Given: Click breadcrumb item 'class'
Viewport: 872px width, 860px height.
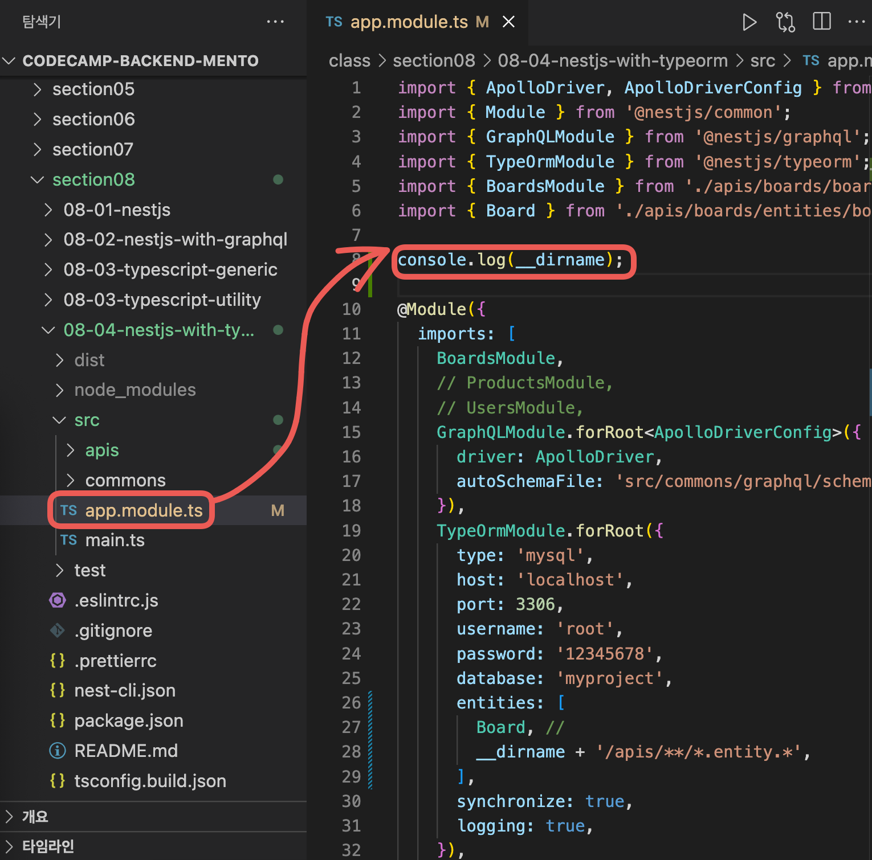Looking at the screenshot, I should [x=349, y=60].
